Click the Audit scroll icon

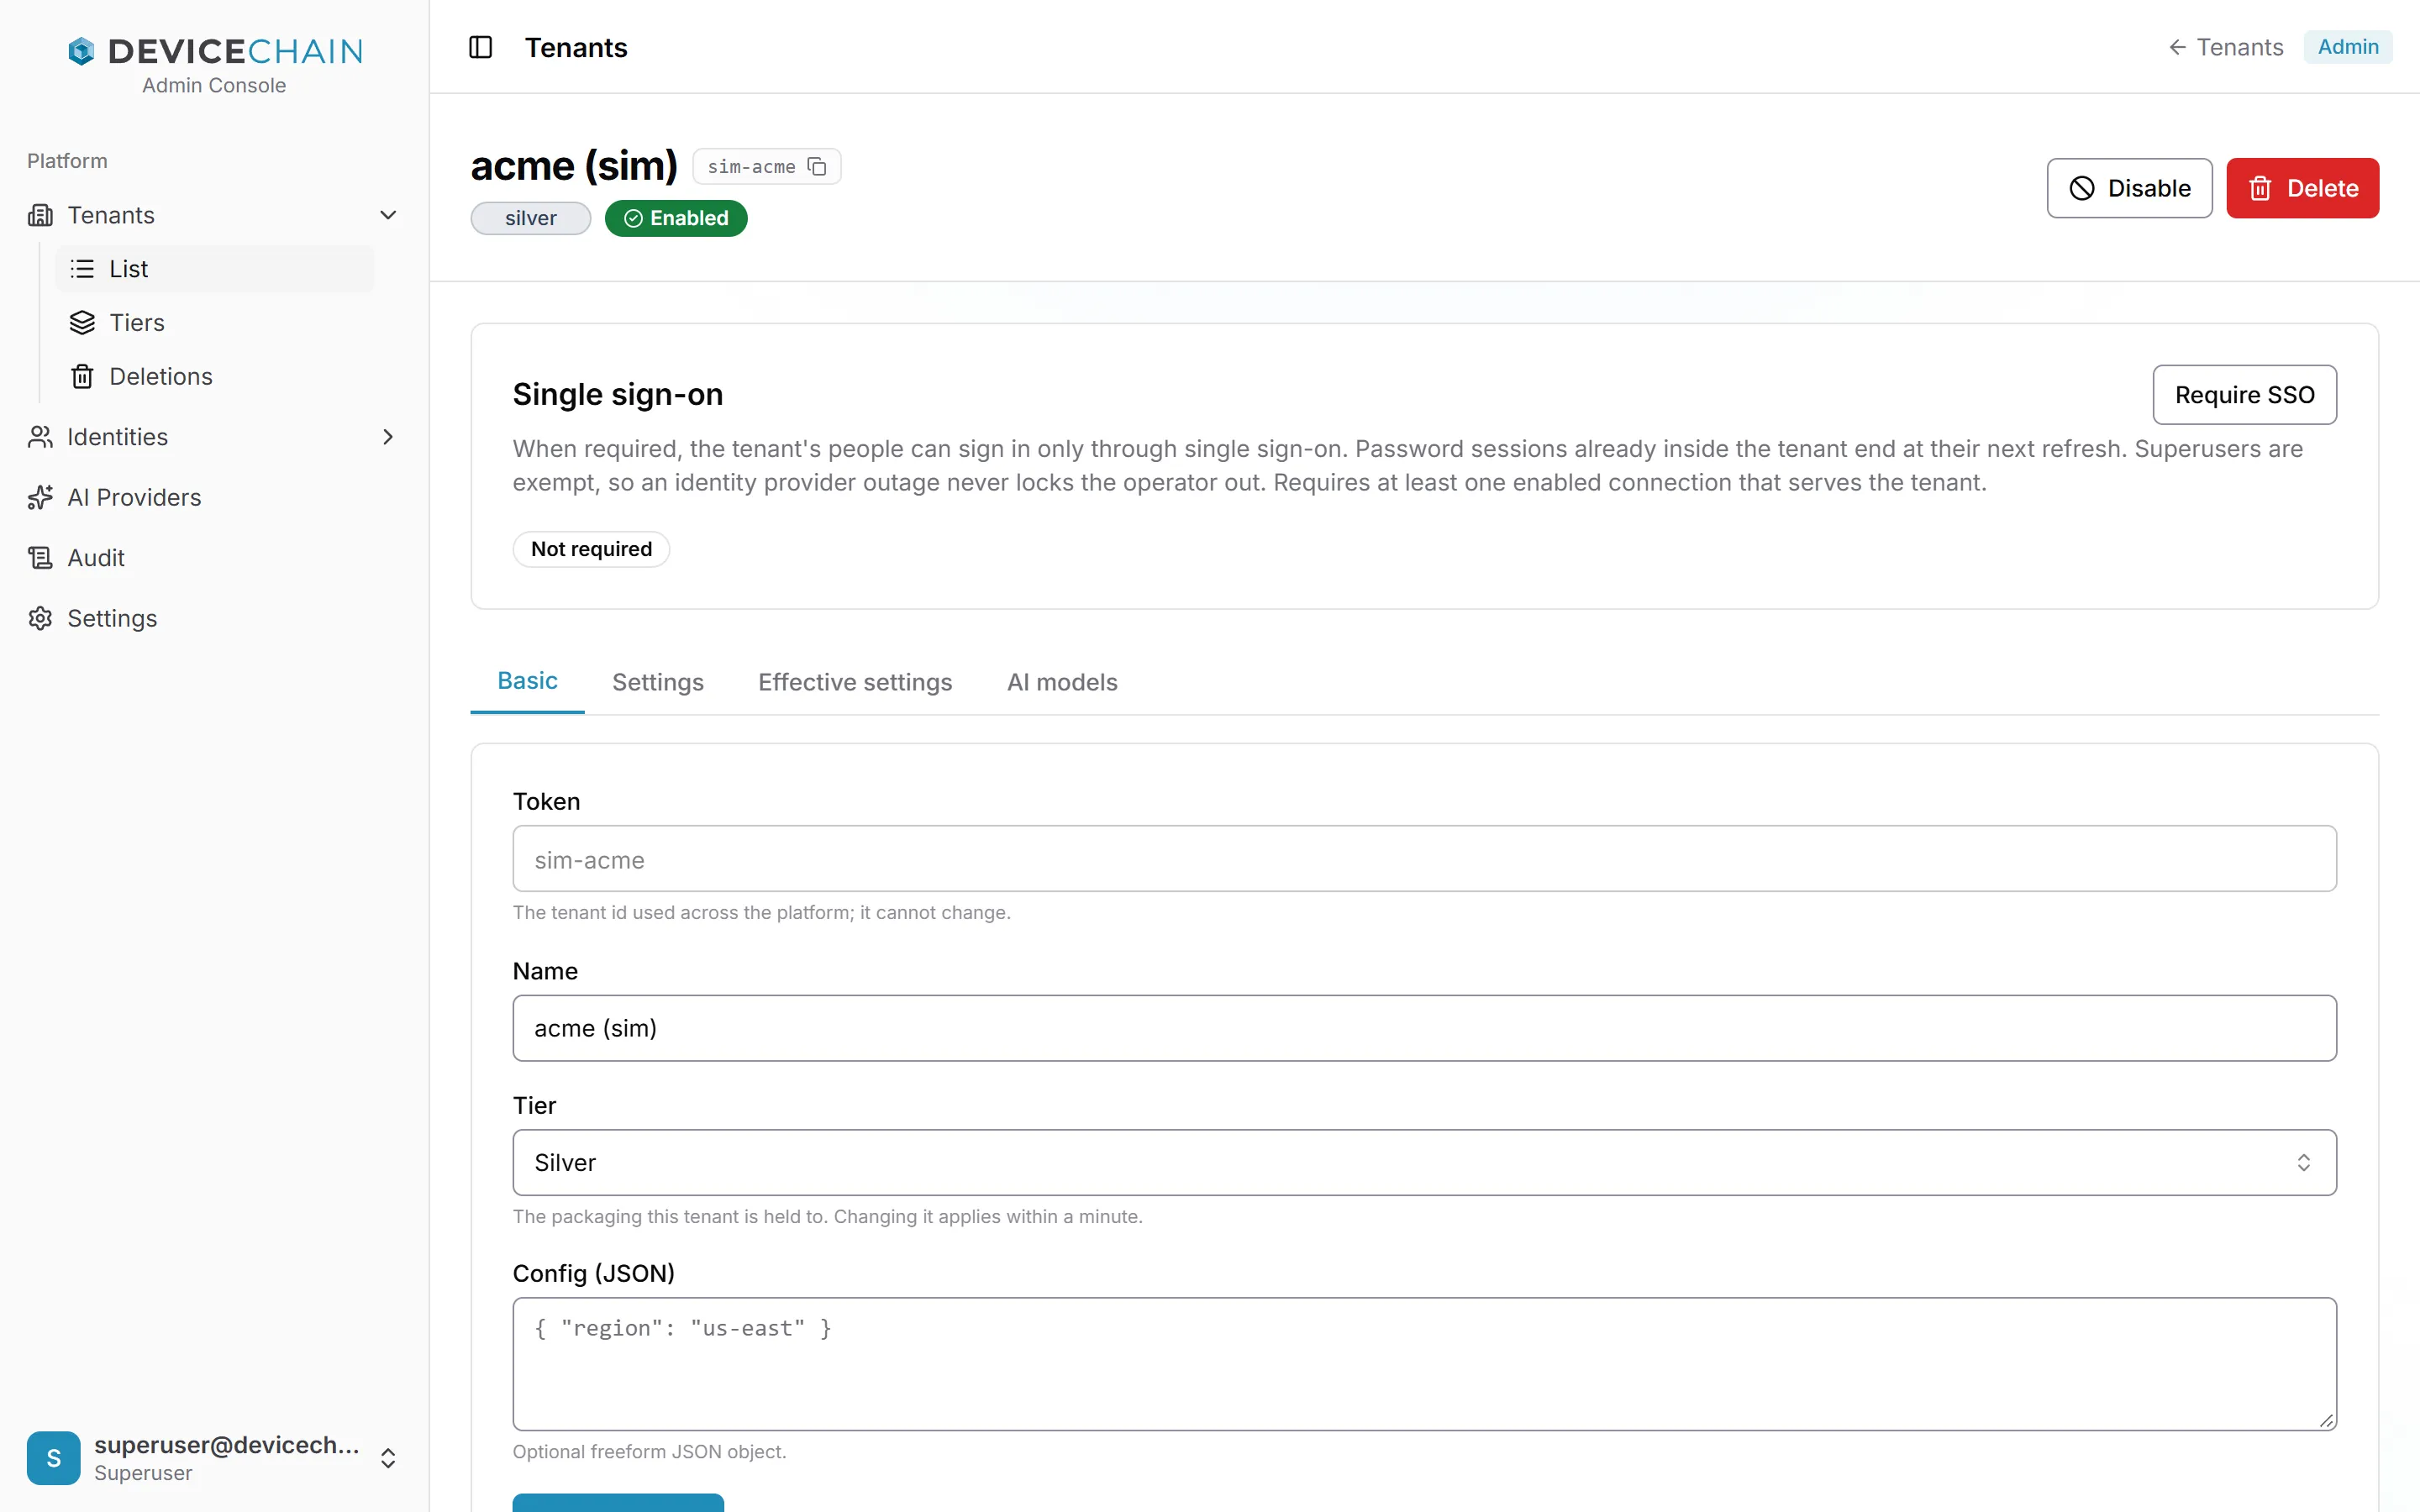(x=40, y=558)
